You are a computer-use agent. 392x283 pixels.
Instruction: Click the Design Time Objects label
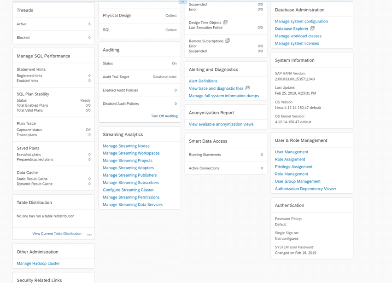point(205,23)
